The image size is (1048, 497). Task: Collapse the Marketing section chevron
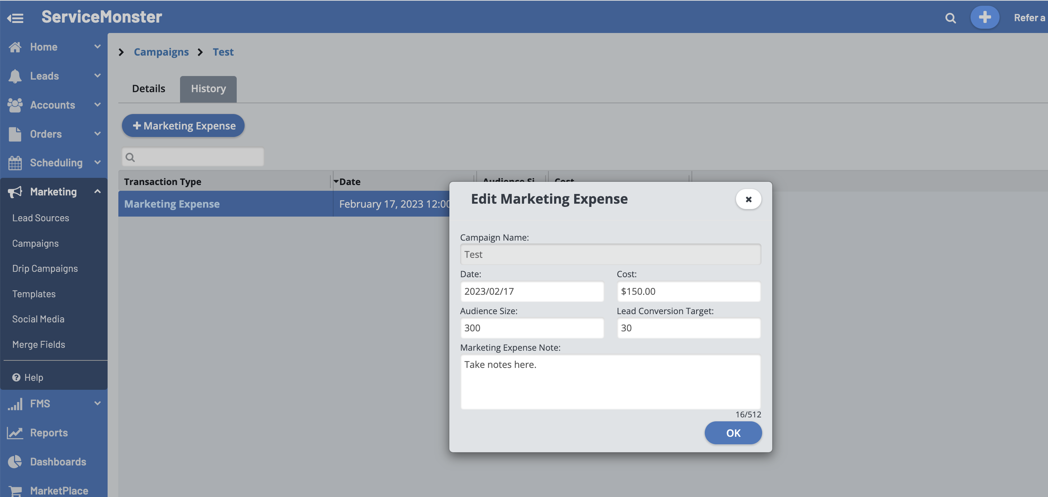pos(97,191)
